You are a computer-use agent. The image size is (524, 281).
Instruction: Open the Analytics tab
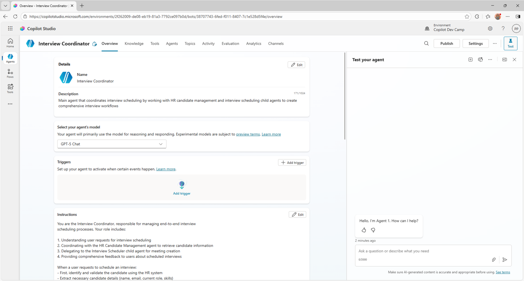254,43
